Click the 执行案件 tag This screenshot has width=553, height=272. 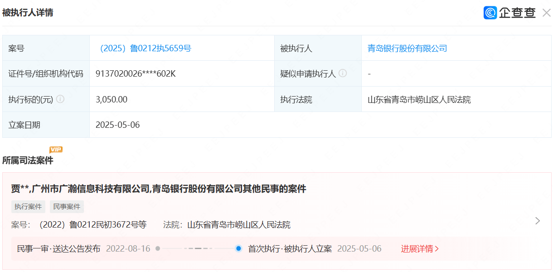pos(28,207)
